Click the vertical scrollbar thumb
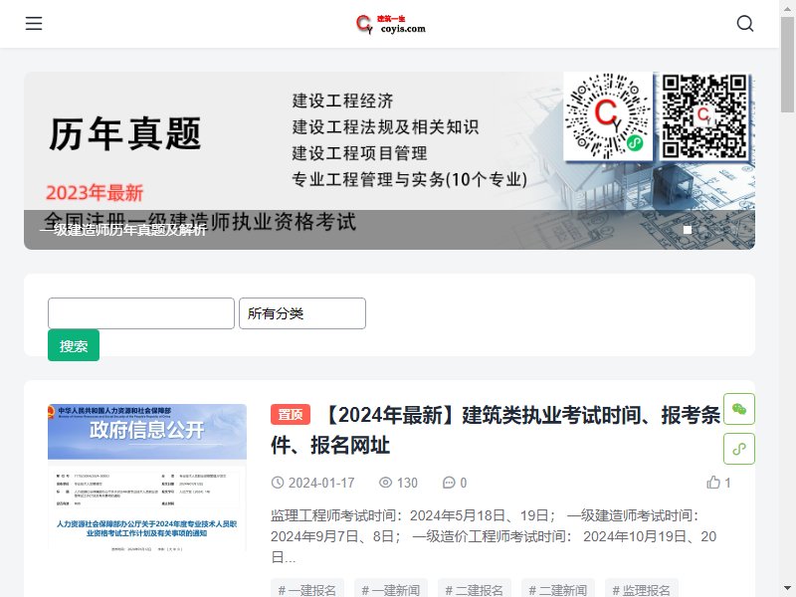The width and height of the screenshot is (796, 597). click(787, 64)
